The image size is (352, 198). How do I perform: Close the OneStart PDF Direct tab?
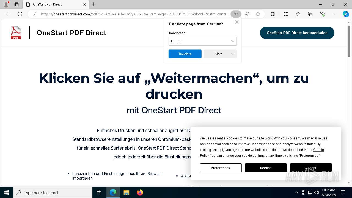(84, 4)
